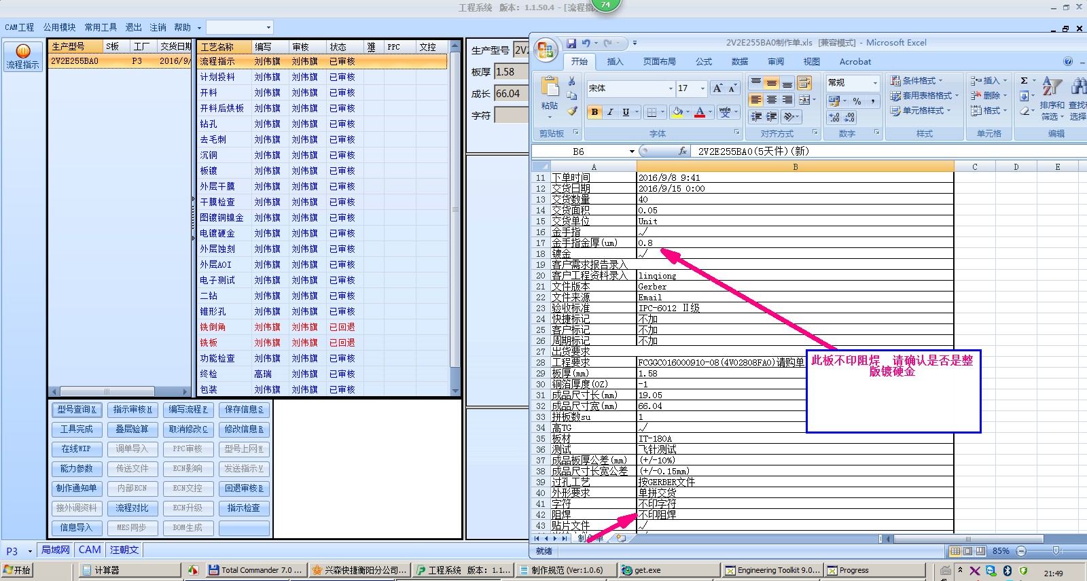
Task: Click the Increase Indent icon
Action: (772, 117)
